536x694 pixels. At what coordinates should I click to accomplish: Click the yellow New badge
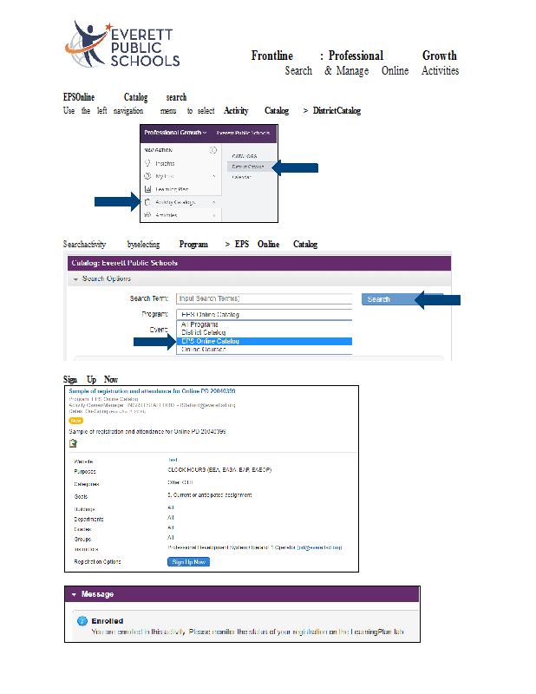[x=76, y=421]
